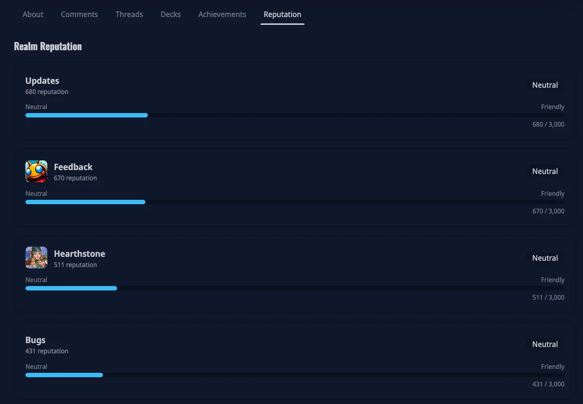Viewport: 583px width, 404px height.
Task: View the Achievements tab
Action: coord(222,15)
